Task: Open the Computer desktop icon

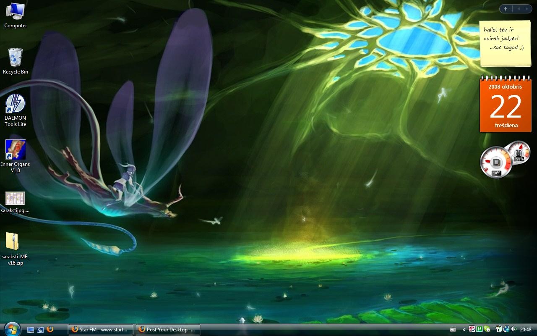Action: pyautogui.click(x=16, y=15)
